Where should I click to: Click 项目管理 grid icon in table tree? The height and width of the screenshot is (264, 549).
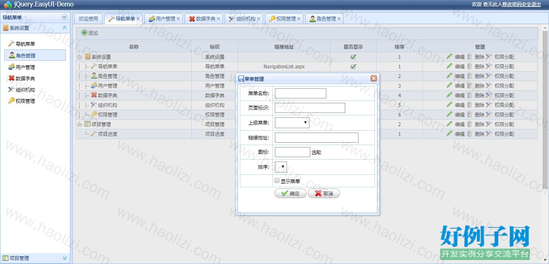click(88, 124)
